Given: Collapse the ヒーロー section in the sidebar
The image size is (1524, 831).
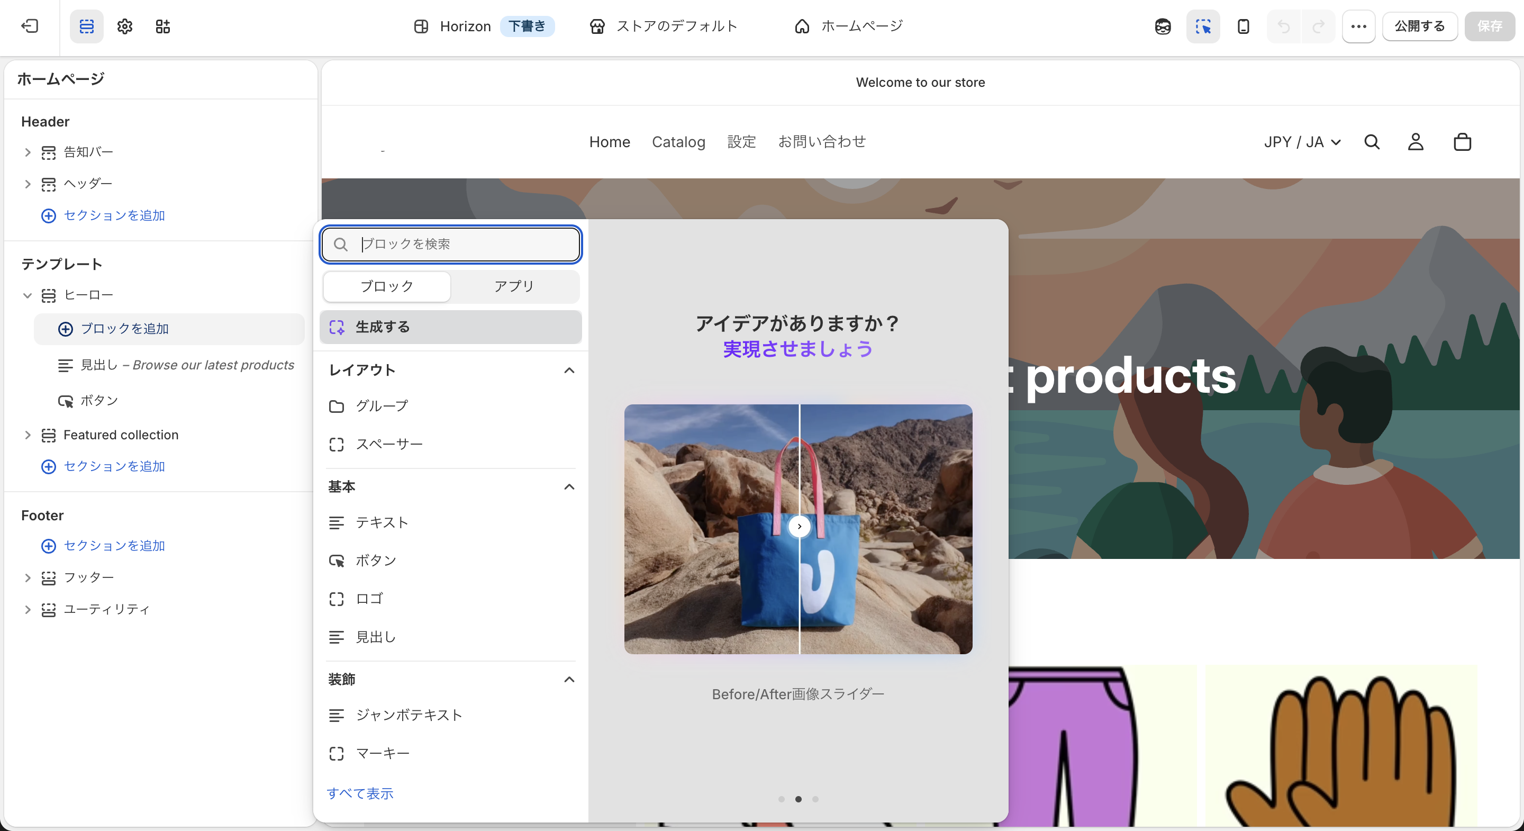Looking at the screenshot, I should coord(27,295).
